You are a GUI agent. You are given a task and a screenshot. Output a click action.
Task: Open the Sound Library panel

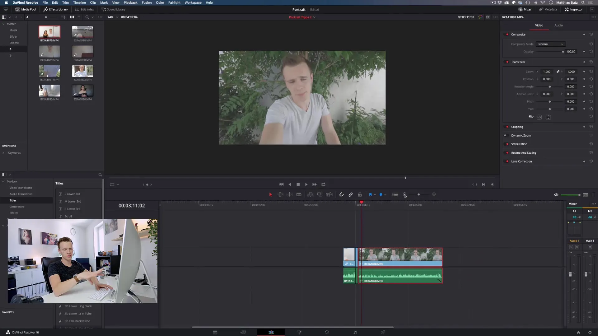click(113, 9)
